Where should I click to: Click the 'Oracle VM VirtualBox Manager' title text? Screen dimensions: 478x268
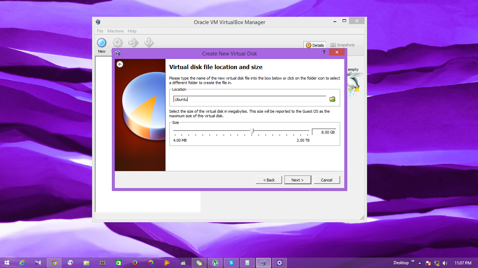coord(230,22)
